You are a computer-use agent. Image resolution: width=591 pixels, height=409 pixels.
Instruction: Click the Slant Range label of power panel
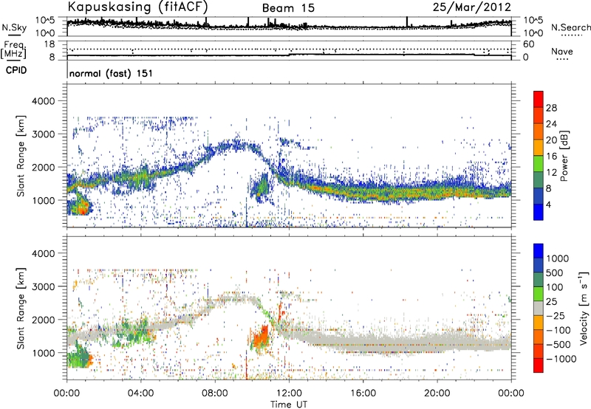coord(21,156)
